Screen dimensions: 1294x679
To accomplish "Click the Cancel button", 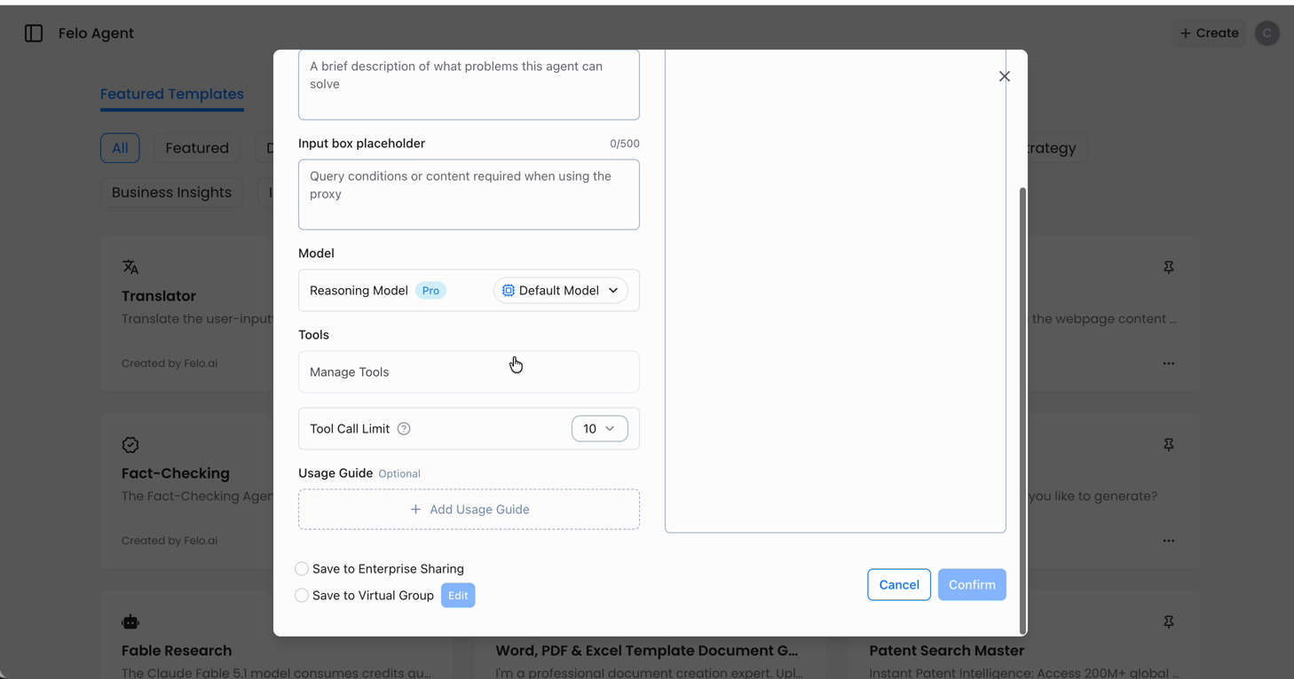I will coord(899,585).
